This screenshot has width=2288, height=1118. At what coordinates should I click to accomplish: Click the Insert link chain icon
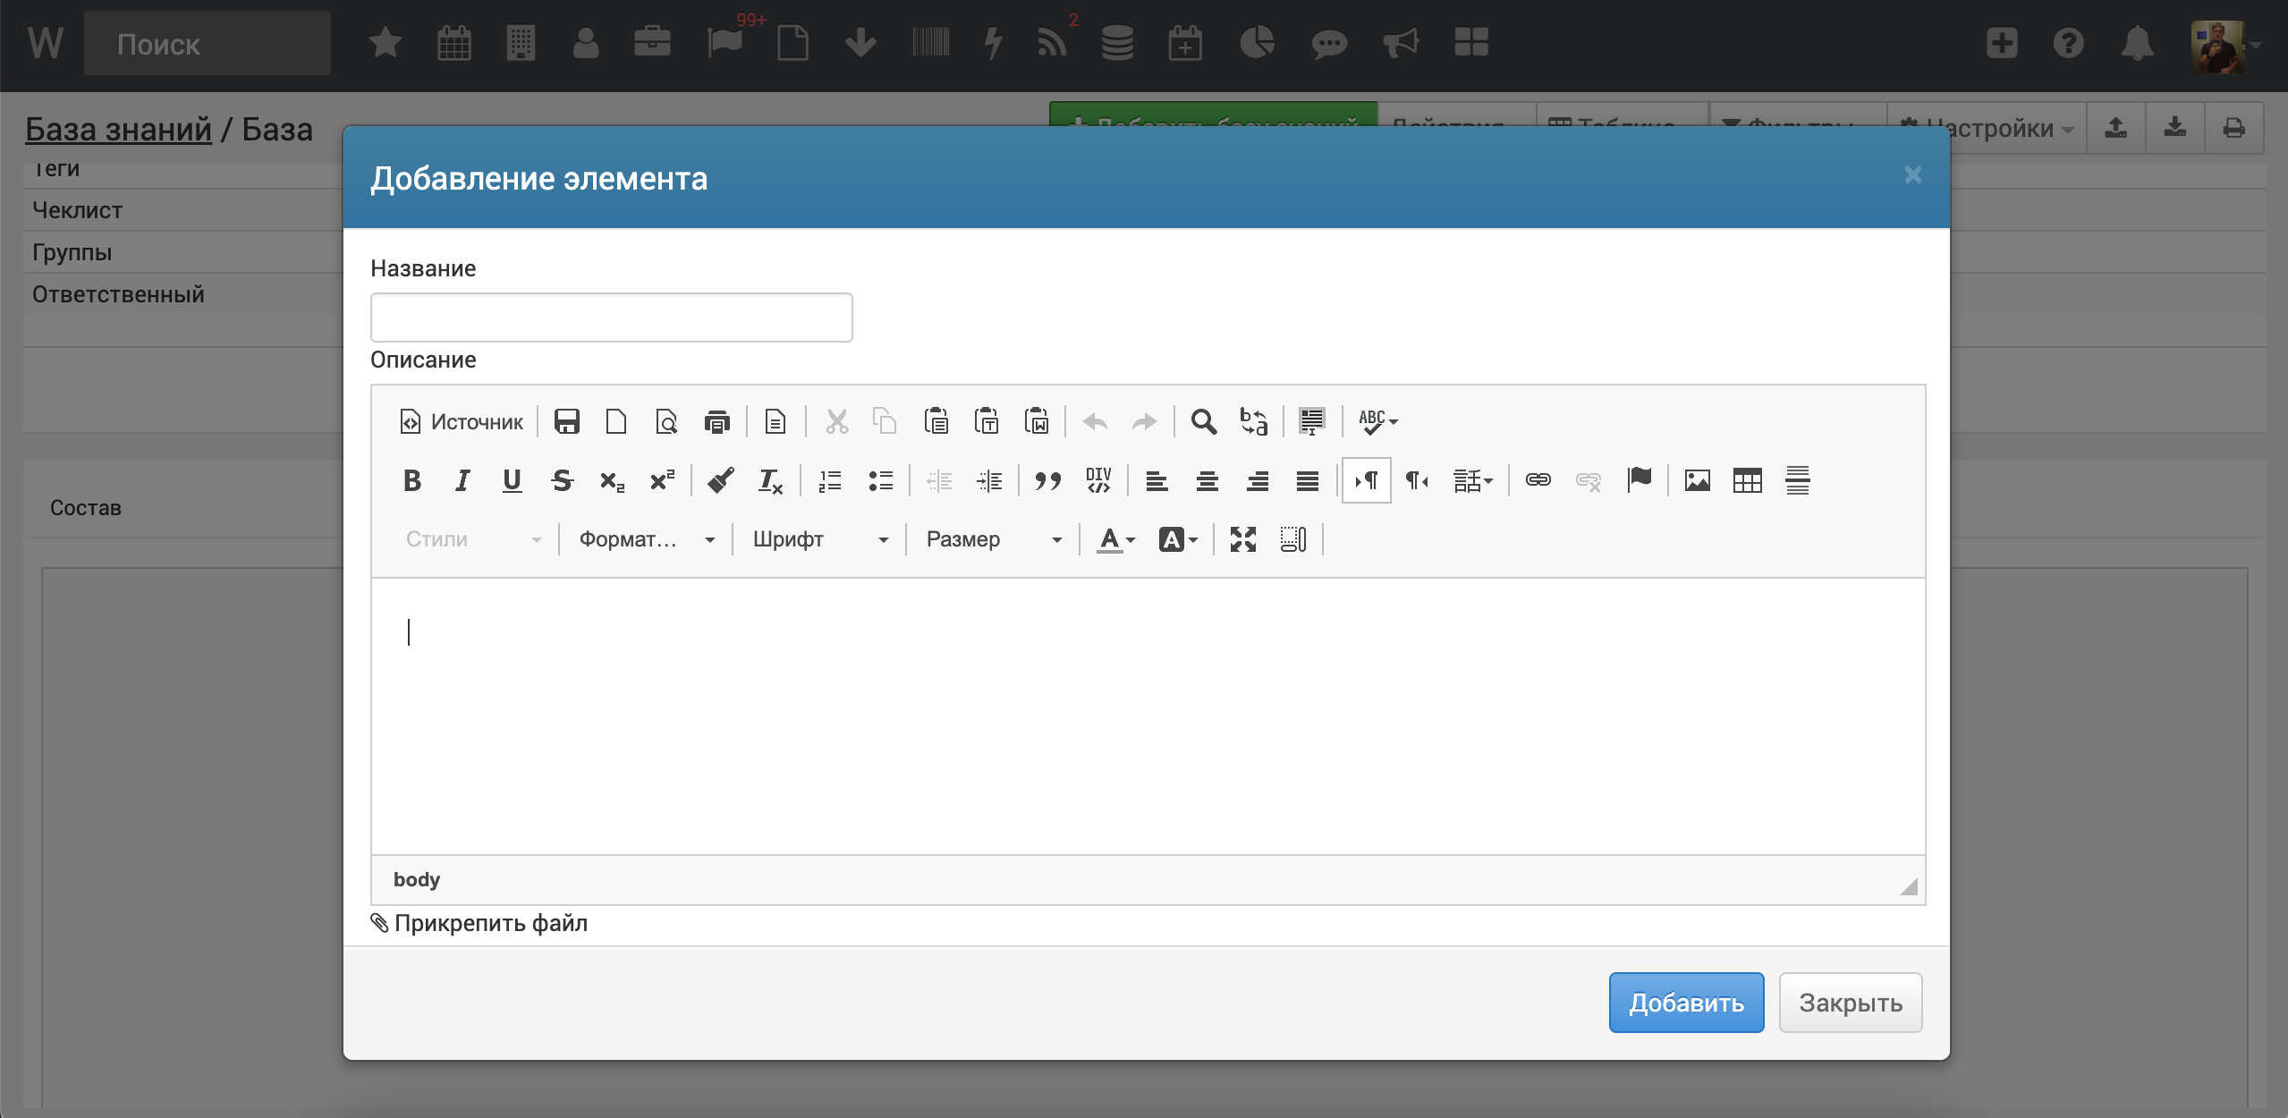point(1538,480)
